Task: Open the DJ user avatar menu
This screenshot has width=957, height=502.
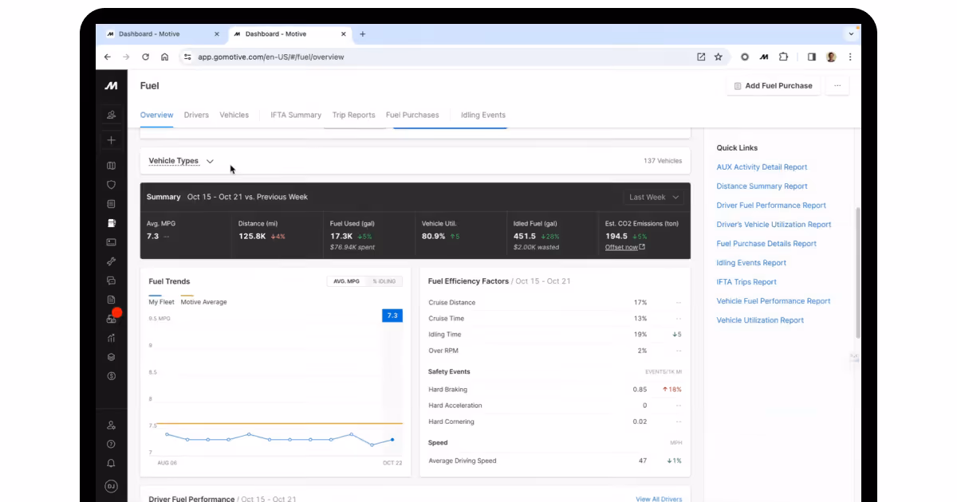Action: click(111, 486)
